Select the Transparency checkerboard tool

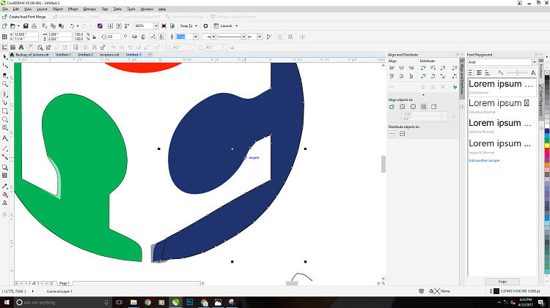(x=5, y=176)
